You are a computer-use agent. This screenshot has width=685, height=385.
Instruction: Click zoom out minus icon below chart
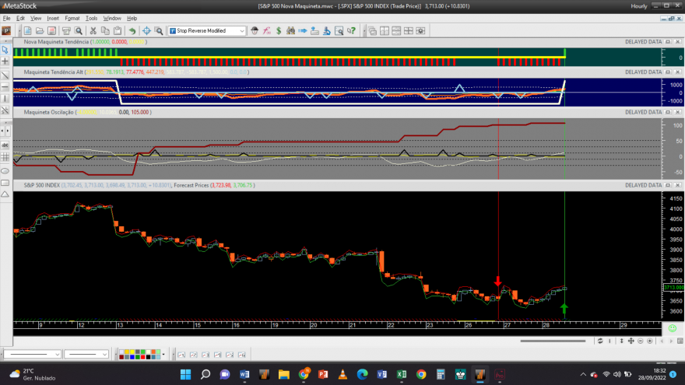[x=641, y=341]
